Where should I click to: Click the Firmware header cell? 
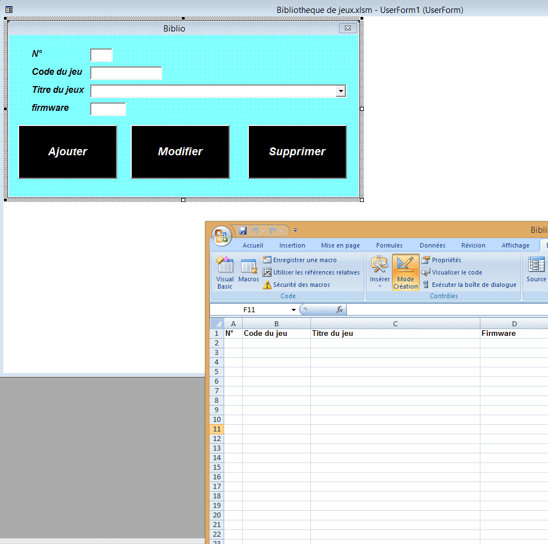click(514, 334)
